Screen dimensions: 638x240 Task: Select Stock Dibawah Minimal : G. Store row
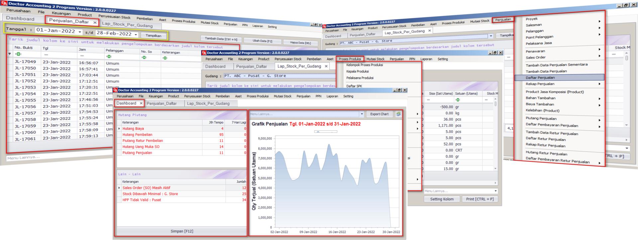(182, 194)
